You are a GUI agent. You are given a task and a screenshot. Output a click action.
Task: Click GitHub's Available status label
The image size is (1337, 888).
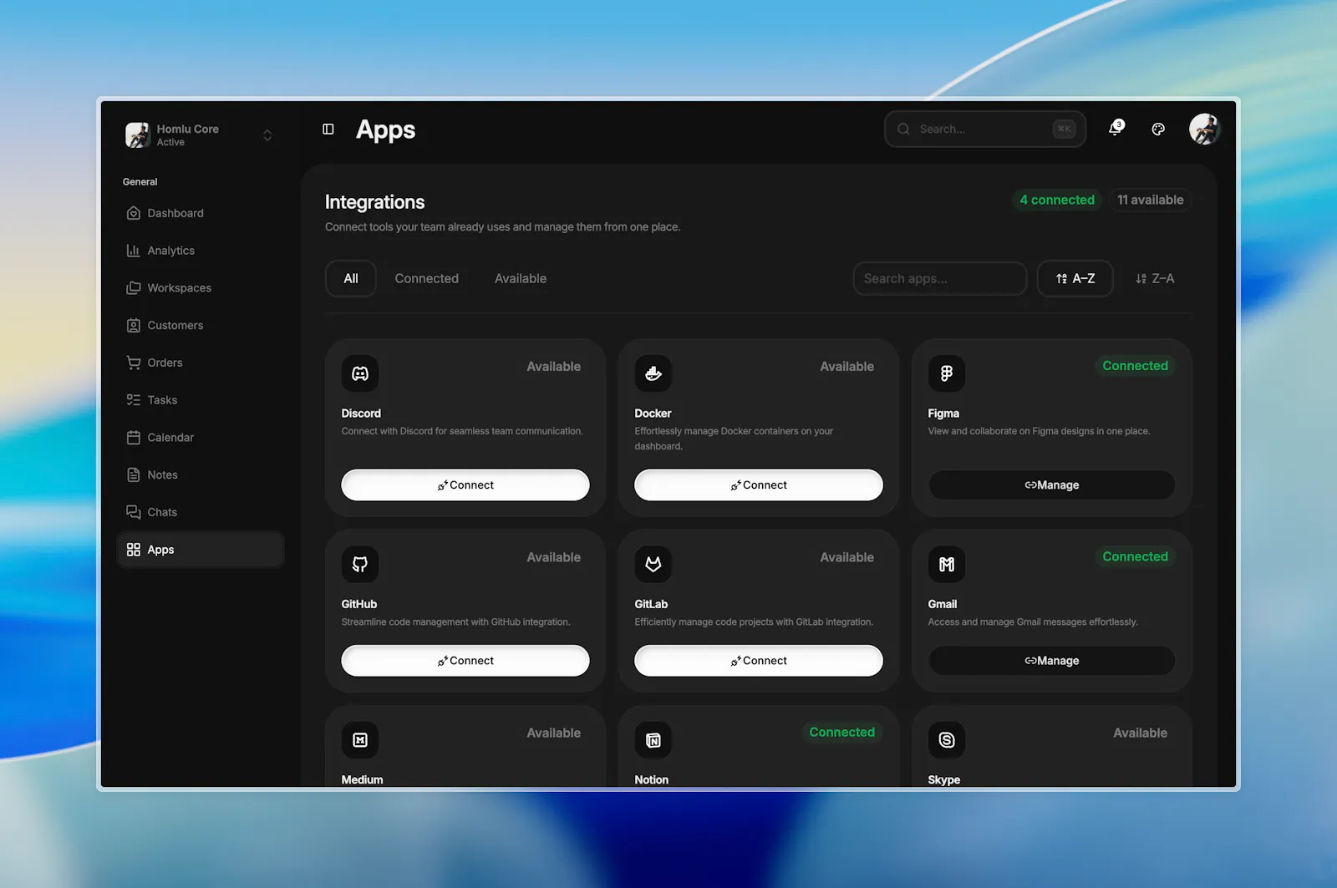click(x=553, y=557)
